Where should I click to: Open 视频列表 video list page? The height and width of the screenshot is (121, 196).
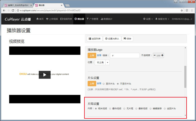66,19
